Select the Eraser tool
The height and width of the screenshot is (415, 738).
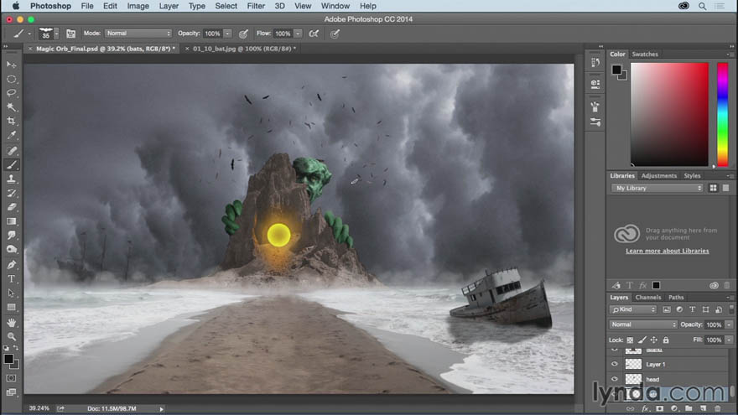11,207
